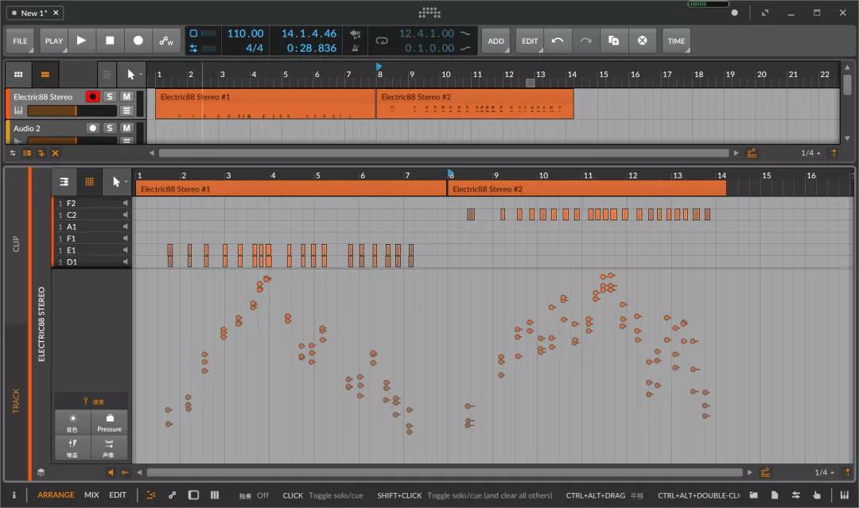Toggle note audition speaker below editor
The width and height of the screenshot is (859, 508).
[x=111, y=472]
